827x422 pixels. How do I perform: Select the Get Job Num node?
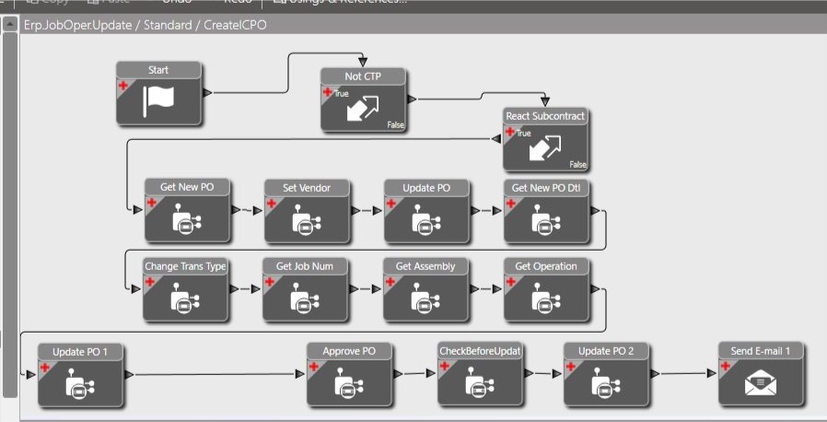305,289
